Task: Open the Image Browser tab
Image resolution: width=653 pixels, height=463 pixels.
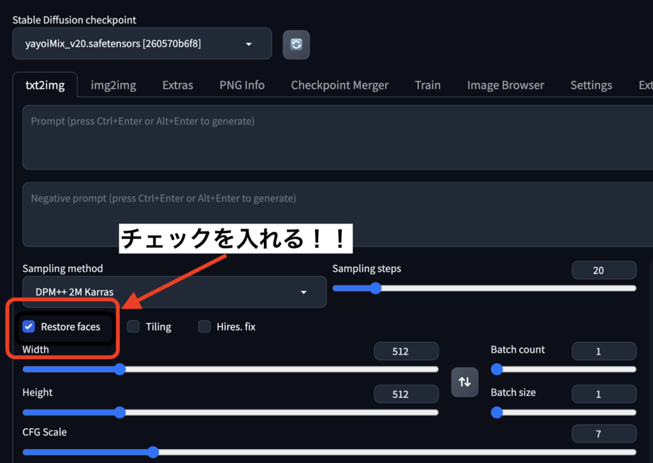Action: point(505,85)
